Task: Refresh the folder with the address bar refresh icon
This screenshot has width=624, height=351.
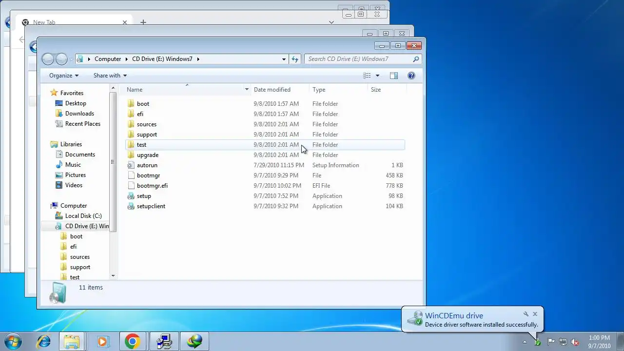Action: (x=295, y=59)
